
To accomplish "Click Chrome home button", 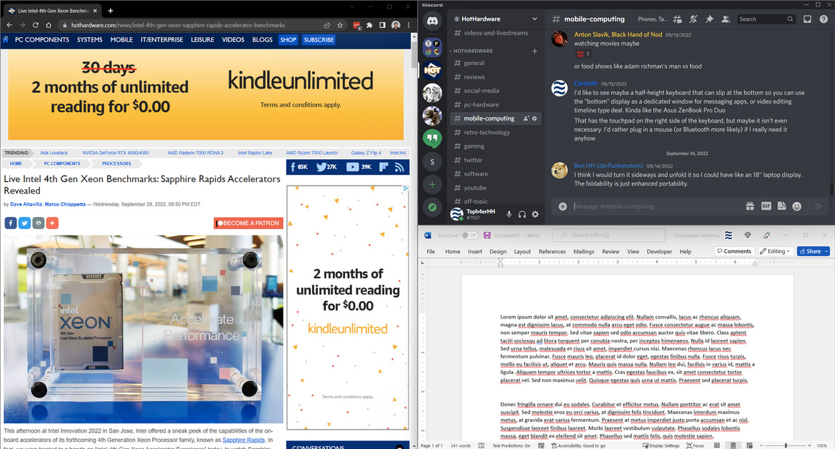I will coord(49,25).
